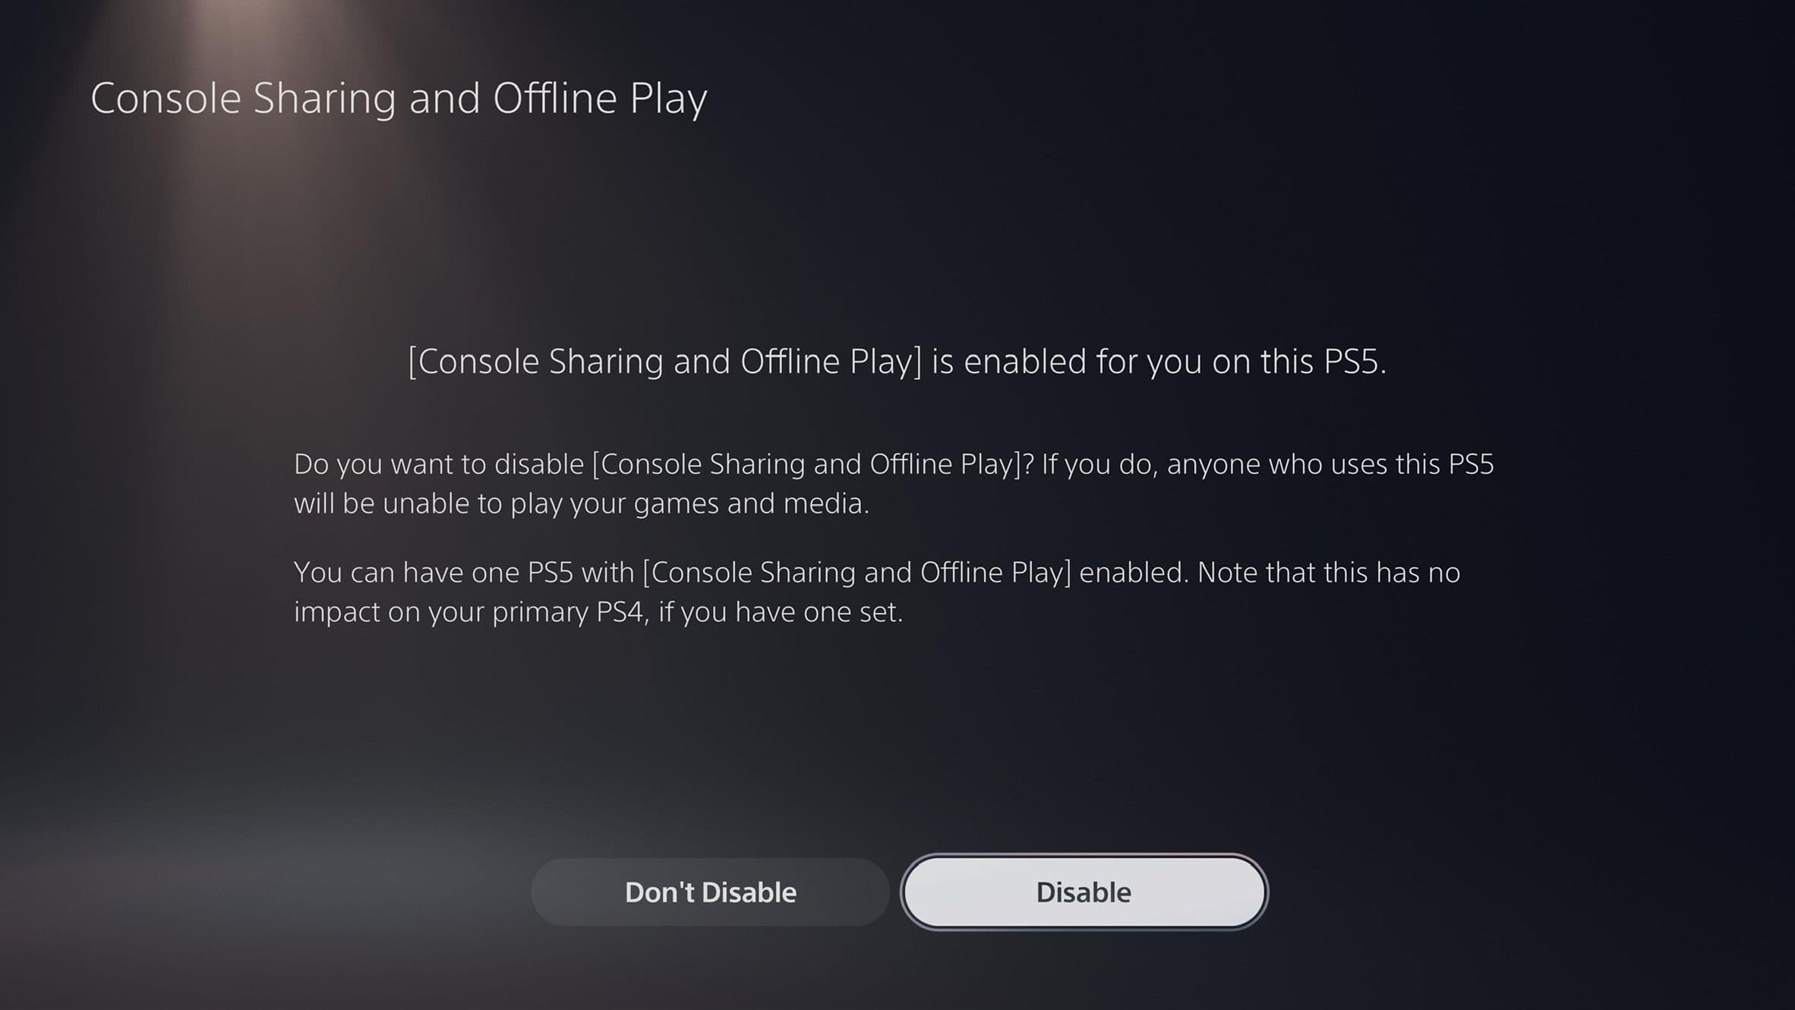Select the 'You can have one PS5' note line
The image size is (1795, 1010).
(877, 573)
